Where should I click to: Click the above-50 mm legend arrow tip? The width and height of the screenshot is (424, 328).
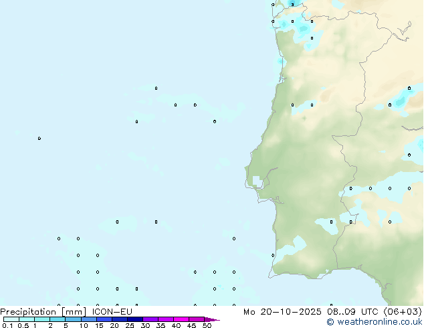(212, 319)
